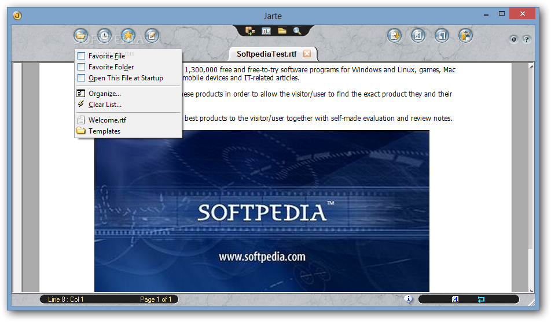551x322 pixels.
Task: Click the Favorites star icon
Action: [x=128, y=35]
